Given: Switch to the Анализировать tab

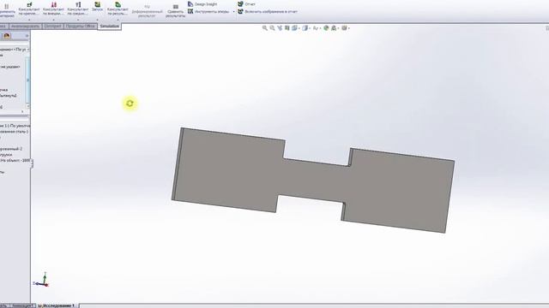Looking at the screenshot, I should (25, 27).
